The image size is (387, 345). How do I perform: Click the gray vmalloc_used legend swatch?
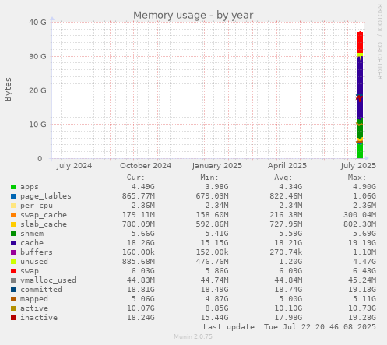coord(13,280)
